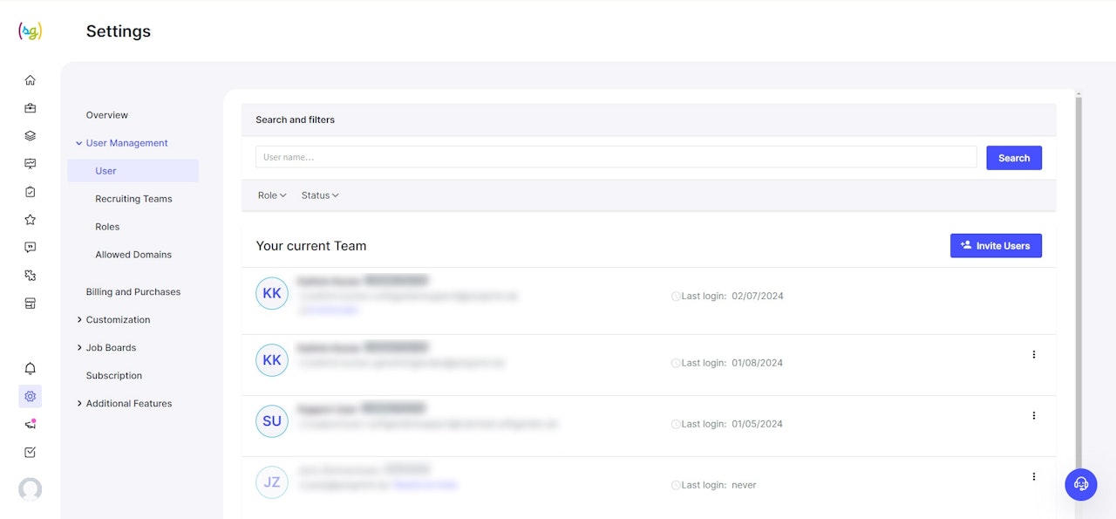
Task: Open the briefcase jobs icon
Action: (31, 108)
